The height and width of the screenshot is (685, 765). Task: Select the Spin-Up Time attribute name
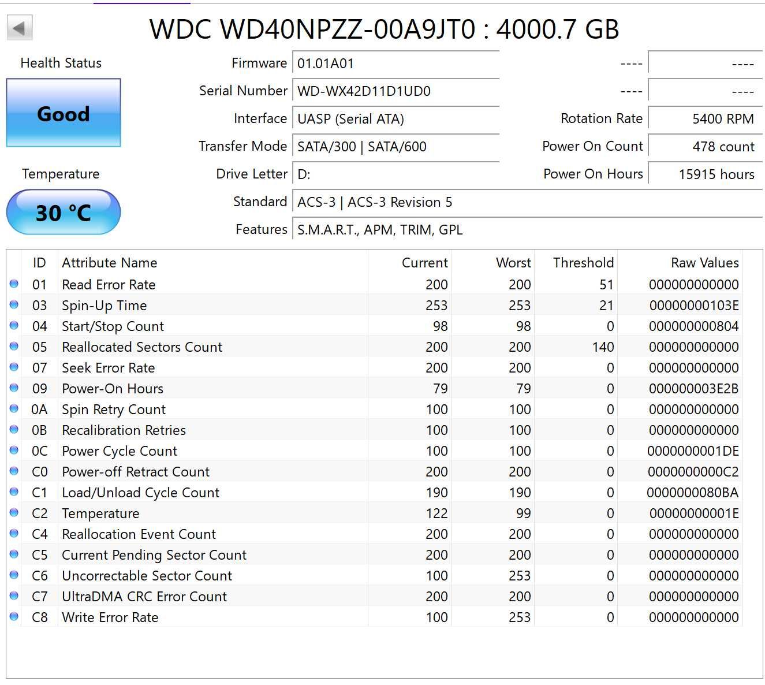click(105, 306)
